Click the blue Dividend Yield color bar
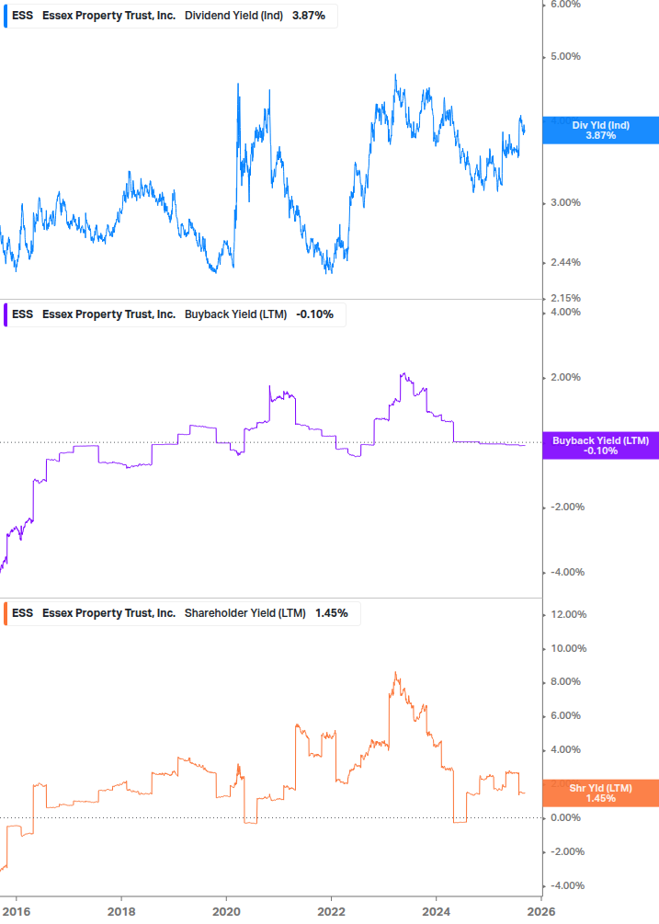This screenshot has width=659, height=924. (6, 16)
